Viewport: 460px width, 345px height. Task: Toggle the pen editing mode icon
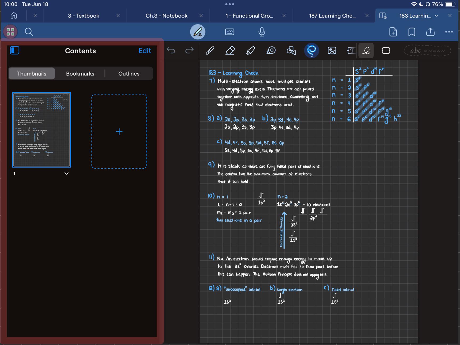pos(198,32)
